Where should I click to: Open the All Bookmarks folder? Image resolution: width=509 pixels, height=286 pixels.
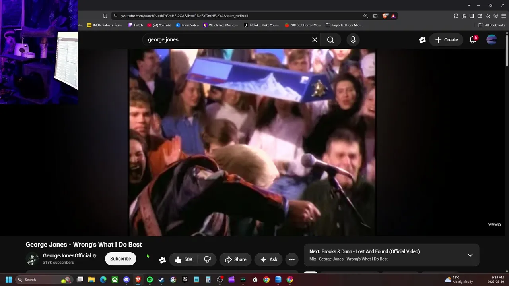pos(492,25)
